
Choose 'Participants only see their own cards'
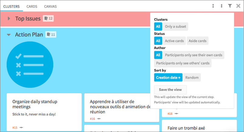click(x=193, y=55)
